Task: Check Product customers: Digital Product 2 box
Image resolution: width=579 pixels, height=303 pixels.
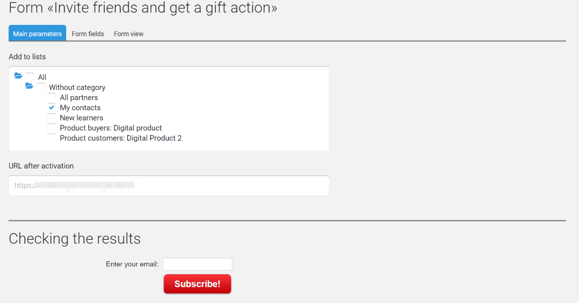Action: point(51,138)
